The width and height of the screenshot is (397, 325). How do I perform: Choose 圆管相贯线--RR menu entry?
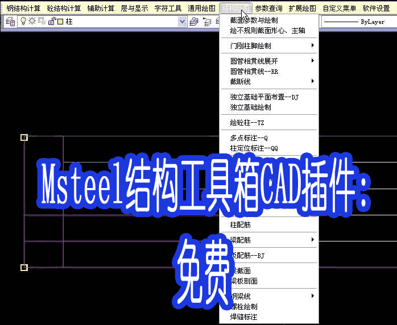click(269, 72)
